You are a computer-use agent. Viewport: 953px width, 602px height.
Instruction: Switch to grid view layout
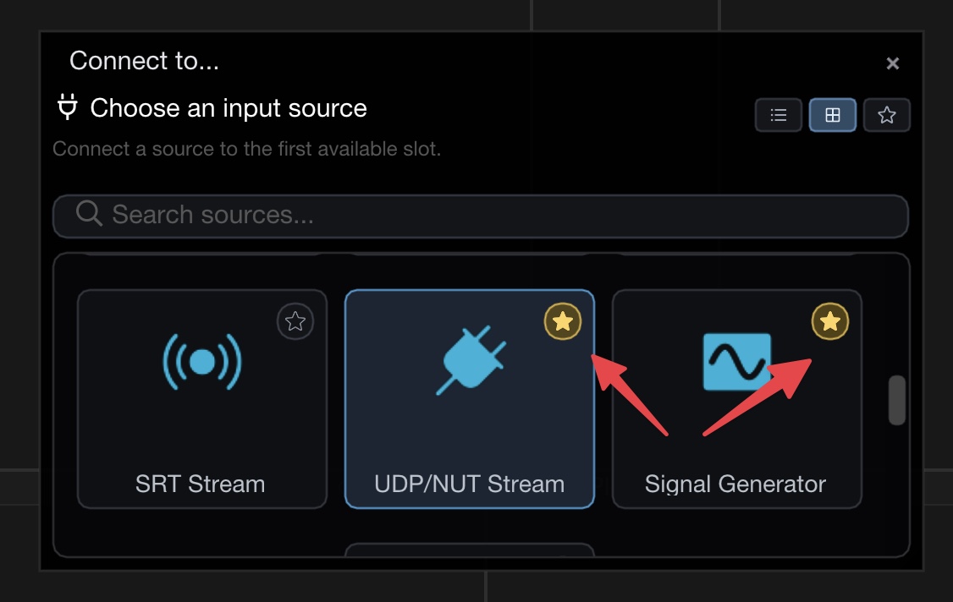point(833,116)
